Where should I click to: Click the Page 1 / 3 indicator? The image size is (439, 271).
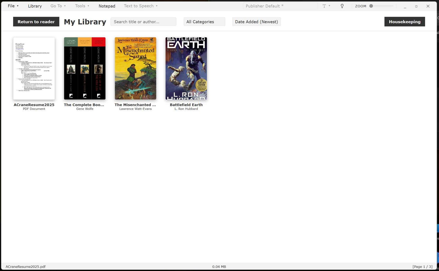click(422, 267)
